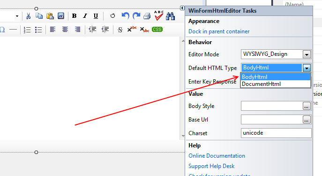Click the Copy icon in toolbar
The width and height of the screenshot is (322, 176).
pos(39,16)
